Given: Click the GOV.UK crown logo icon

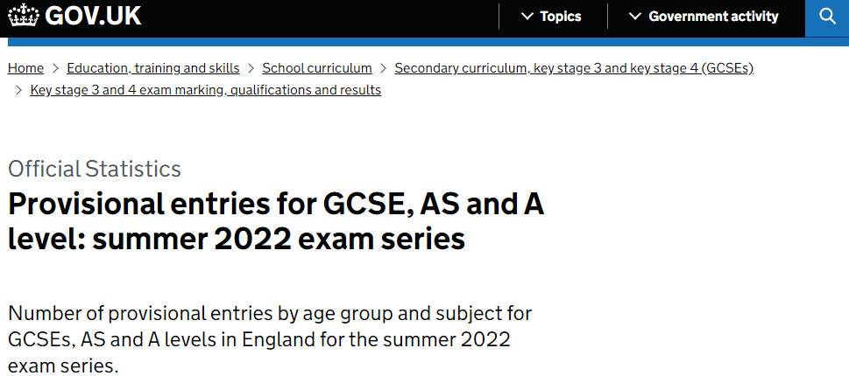Looking at the screenshot, I should point(24,16).
